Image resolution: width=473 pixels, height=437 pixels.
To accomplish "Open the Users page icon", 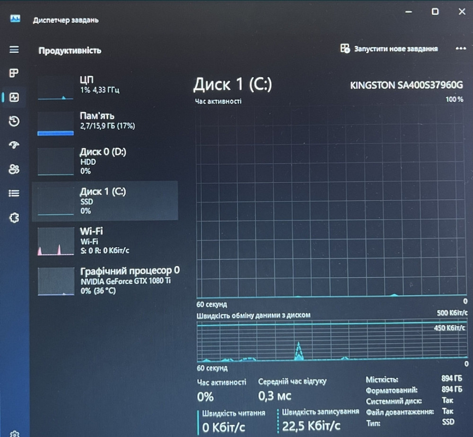I will point(14,169).
